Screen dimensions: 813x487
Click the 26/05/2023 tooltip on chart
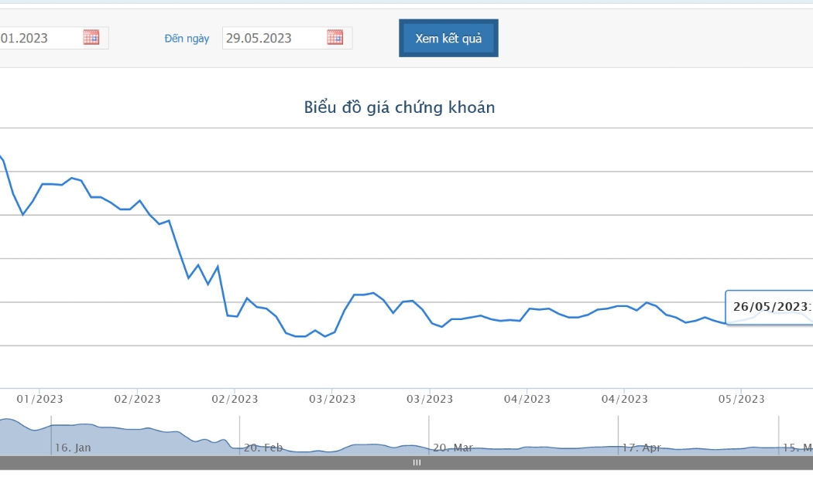pyautogui.click(x=770, y=308)
